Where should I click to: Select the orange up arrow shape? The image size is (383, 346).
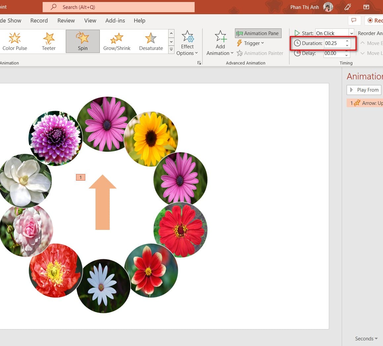click(x=102, y=202)
